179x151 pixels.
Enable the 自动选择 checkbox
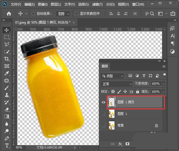click(x=33, y=14)
